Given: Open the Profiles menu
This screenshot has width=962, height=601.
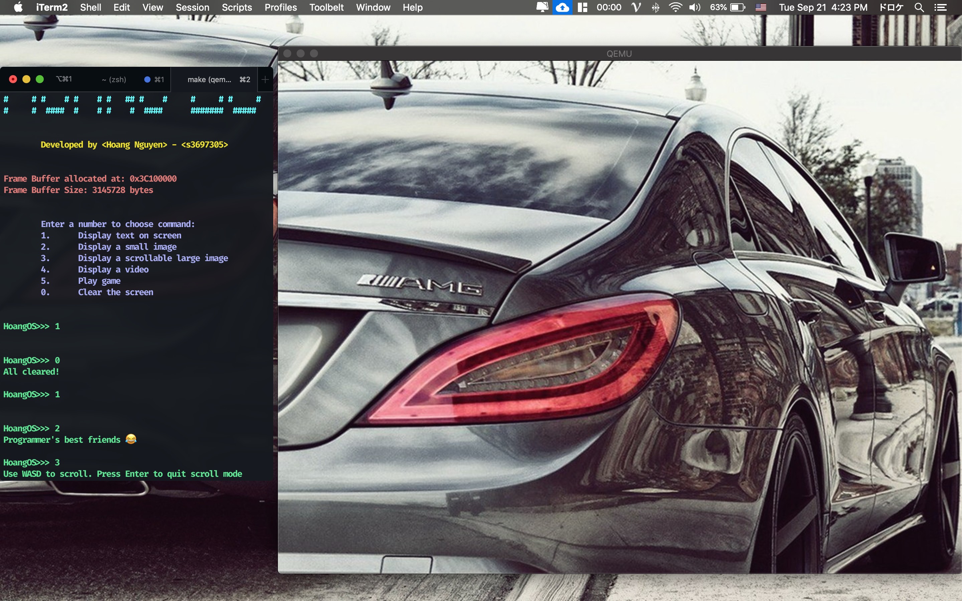Looking at the screenshot, I should tap(281, 7).
